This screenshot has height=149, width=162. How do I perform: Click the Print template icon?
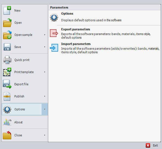coord(7,72)
